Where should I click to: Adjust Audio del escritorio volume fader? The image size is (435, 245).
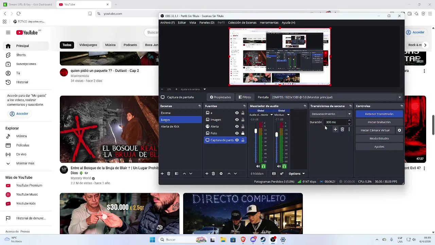point(256,131)
